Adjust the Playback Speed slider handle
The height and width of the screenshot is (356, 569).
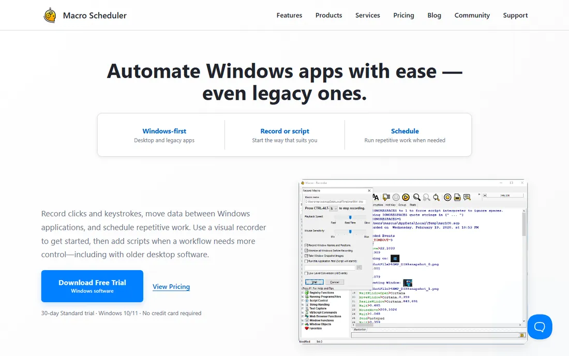(x=350, y=217)
